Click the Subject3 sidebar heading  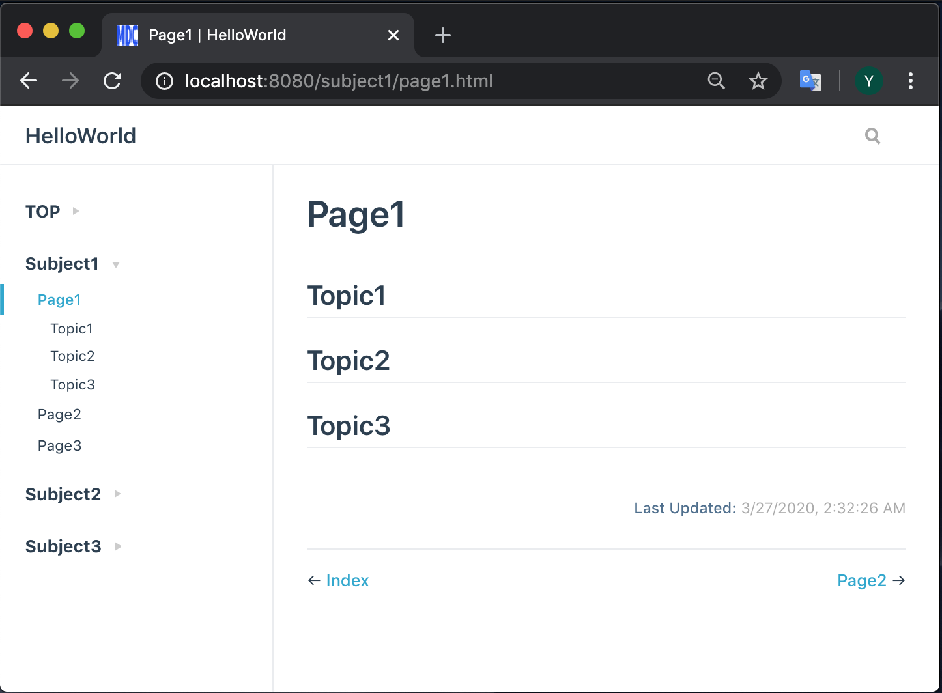pyautogui.click(x=63, y=546)
